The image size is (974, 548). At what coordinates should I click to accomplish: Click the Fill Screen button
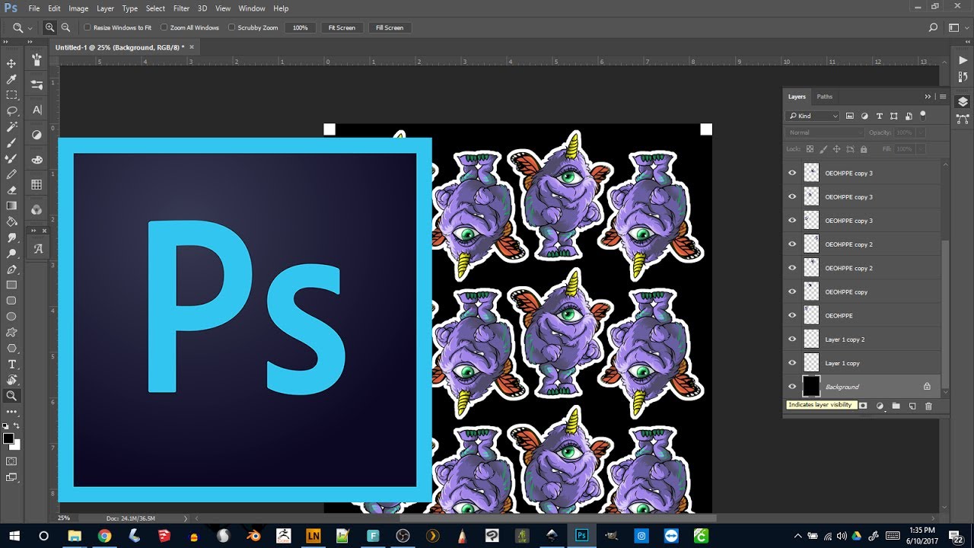390,27
